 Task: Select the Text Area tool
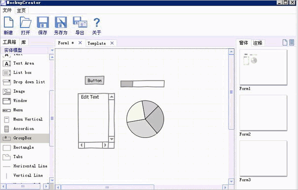25,63
